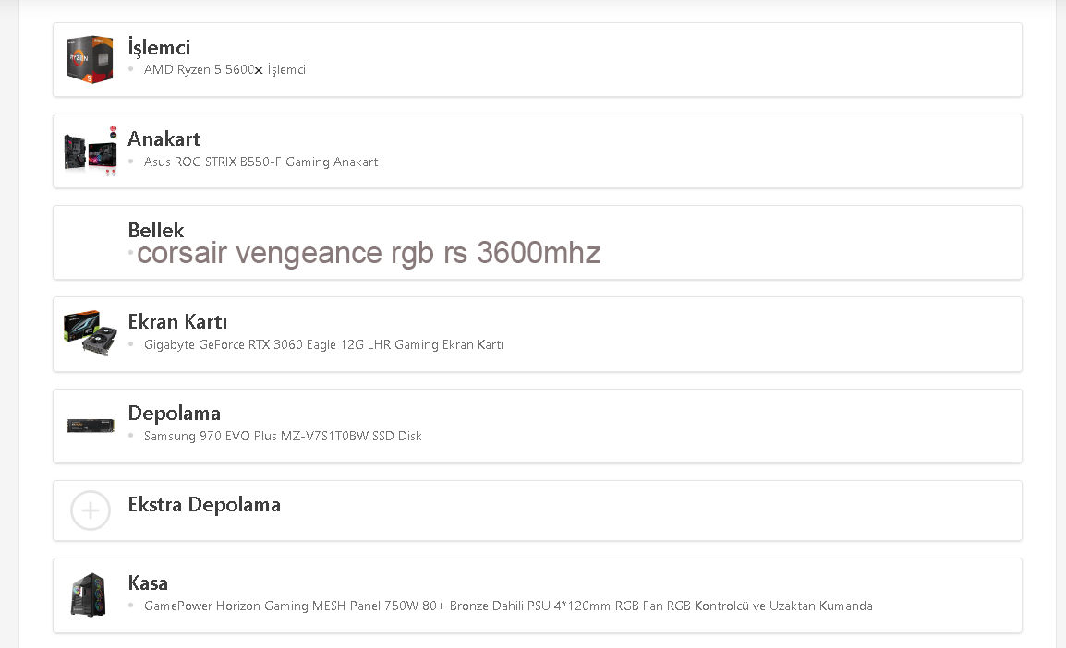Click Gigabyte GeForce RTX 3060 Eagle name
The image size is (1066, 648).
[323, 345]
